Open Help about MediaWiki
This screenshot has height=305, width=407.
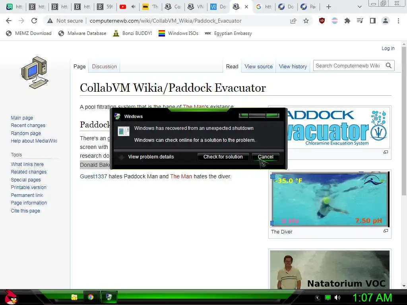[x=34, y=141]
